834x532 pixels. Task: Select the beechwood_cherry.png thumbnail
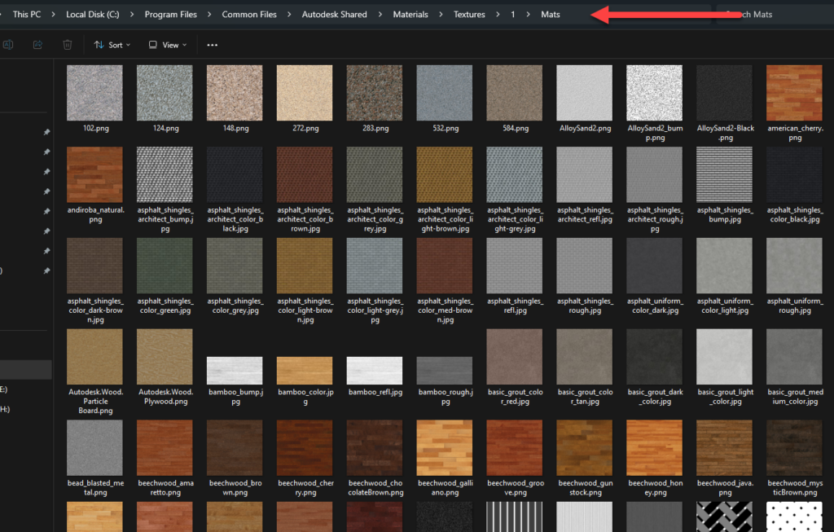pyautogui.click(x=305, y=448)
